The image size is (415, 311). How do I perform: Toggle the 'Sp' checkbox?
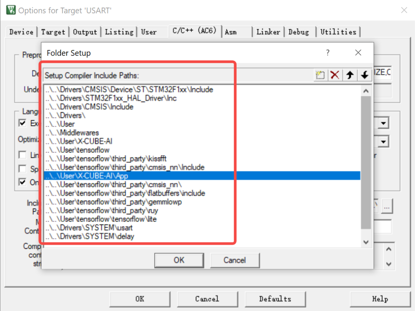[x=23, y=169]
